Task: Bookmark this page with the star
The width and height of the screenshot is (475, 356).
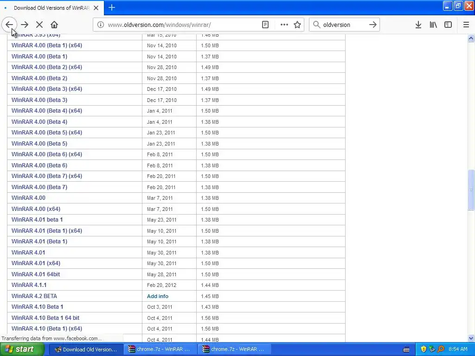Action: tap(297, 25)
